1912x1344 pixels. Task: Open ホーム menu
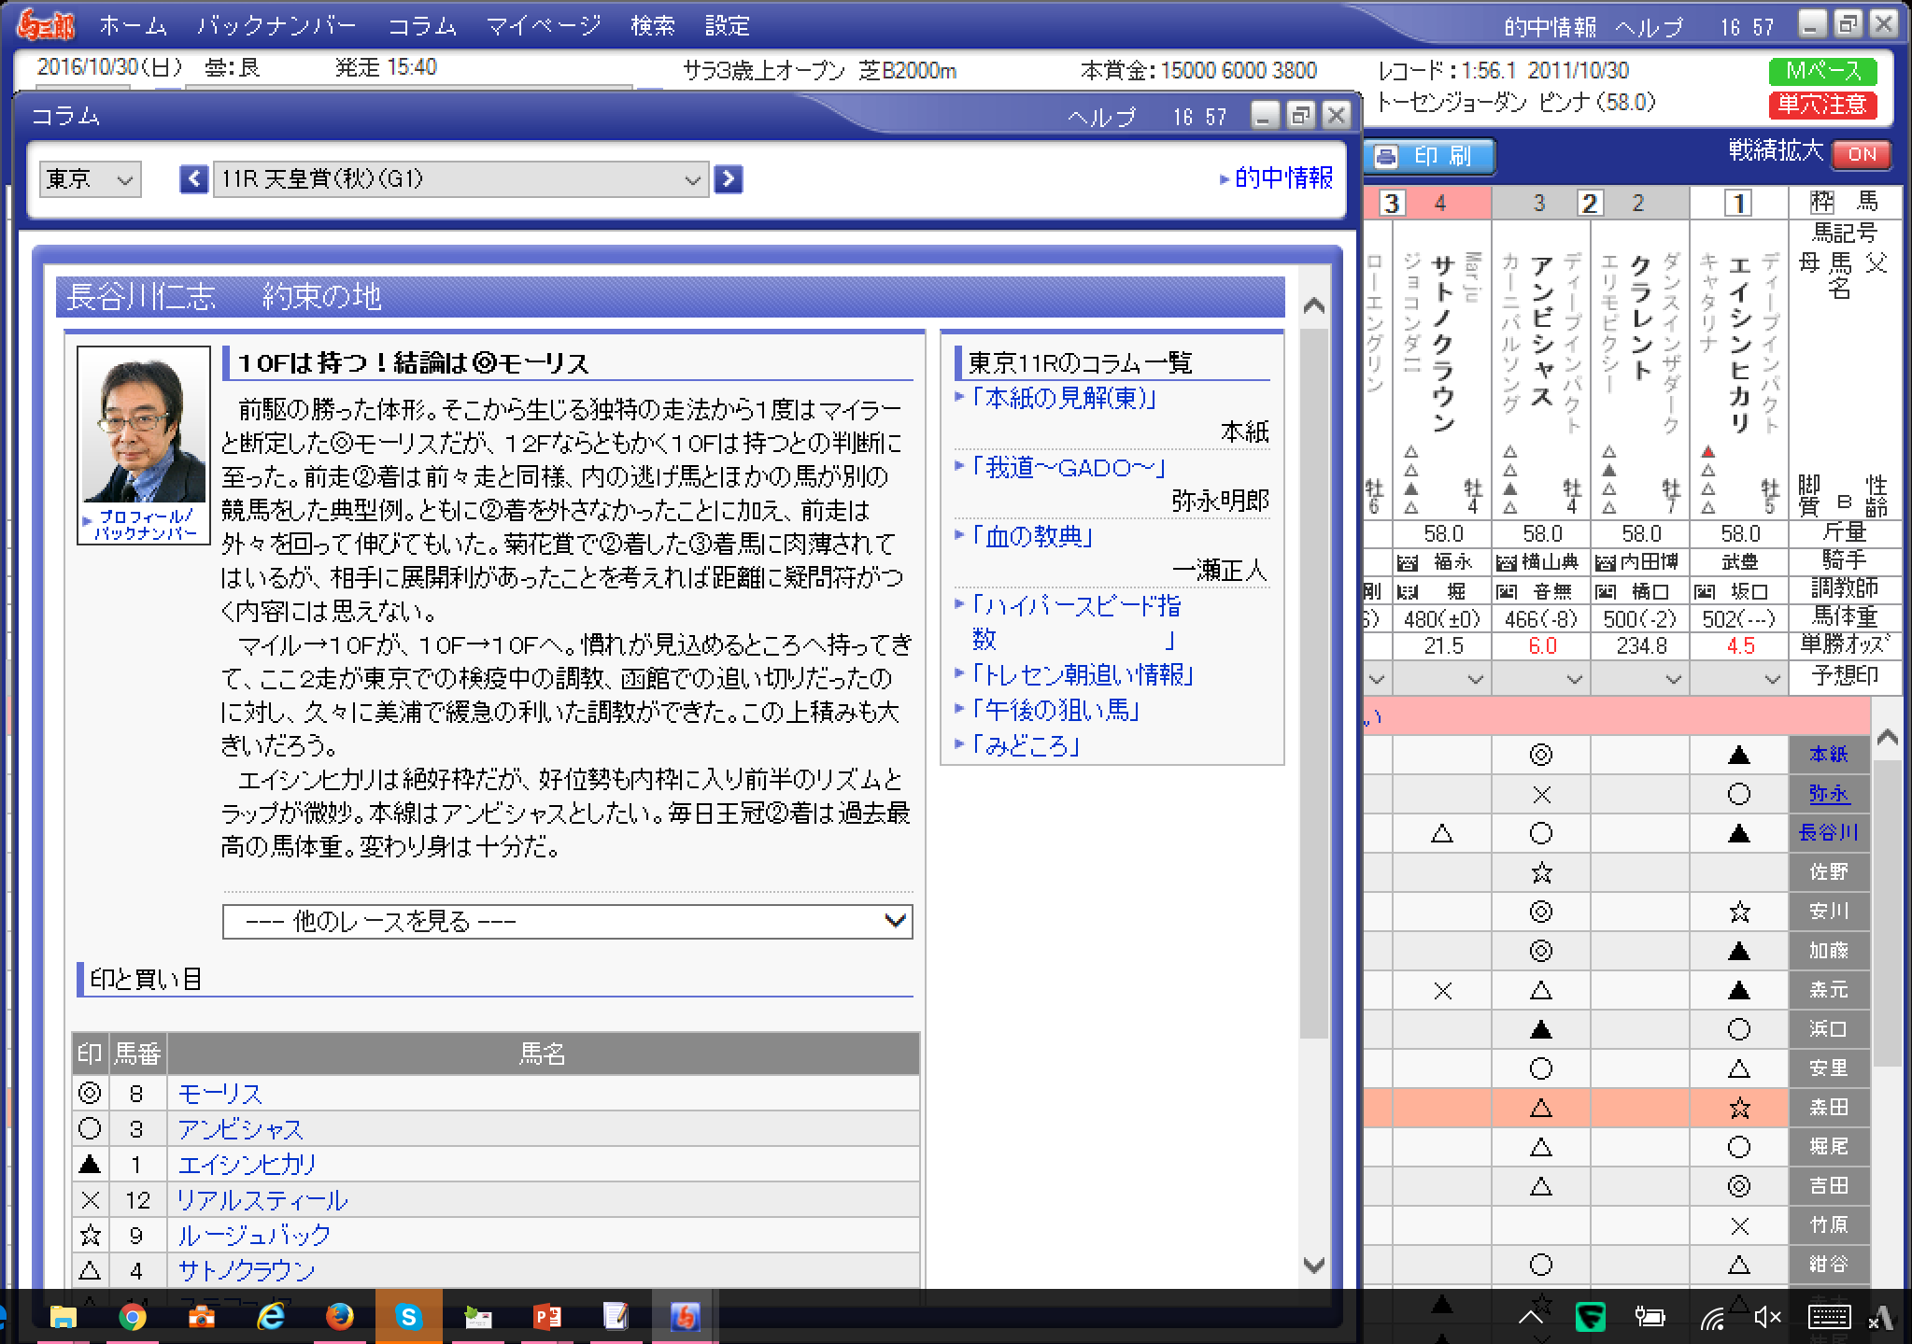coord(133,26)
